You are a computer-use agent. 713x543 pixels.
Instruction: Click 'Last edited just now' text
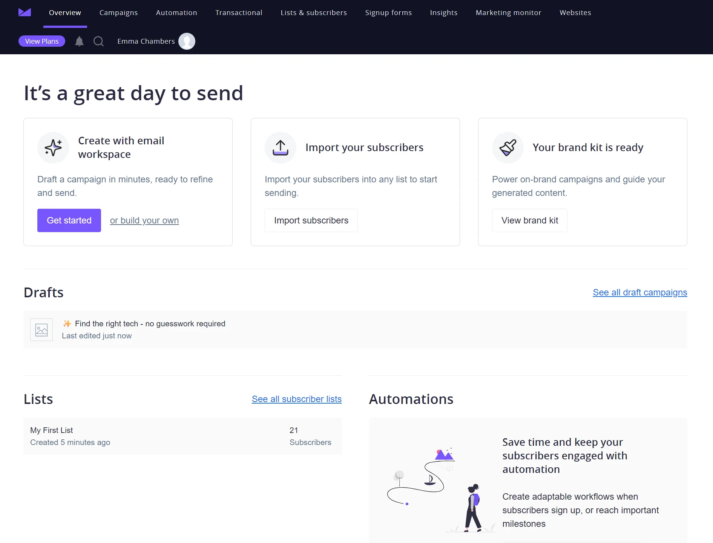pos(97,336)
